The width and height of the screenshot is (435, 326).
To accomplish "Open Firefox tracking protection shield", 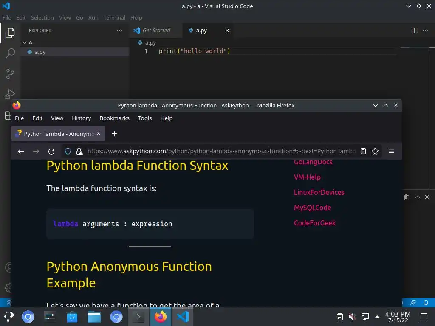I will [x=68, y=151].
